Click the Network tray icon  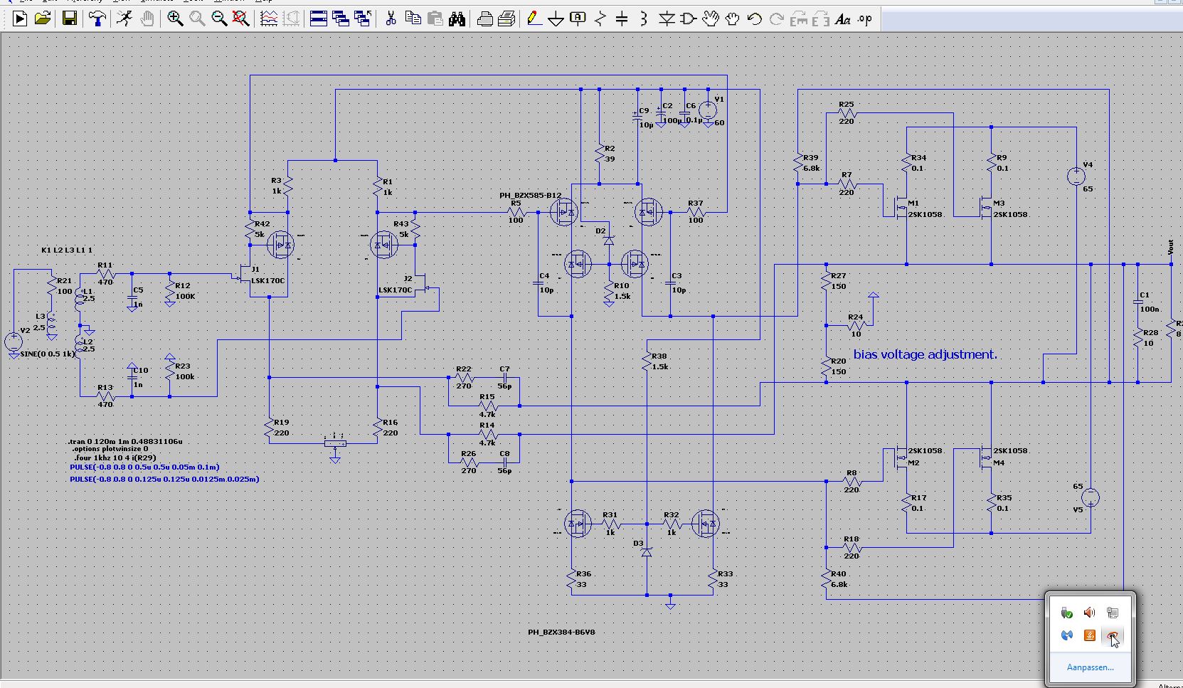click(x=1113, y=613)
